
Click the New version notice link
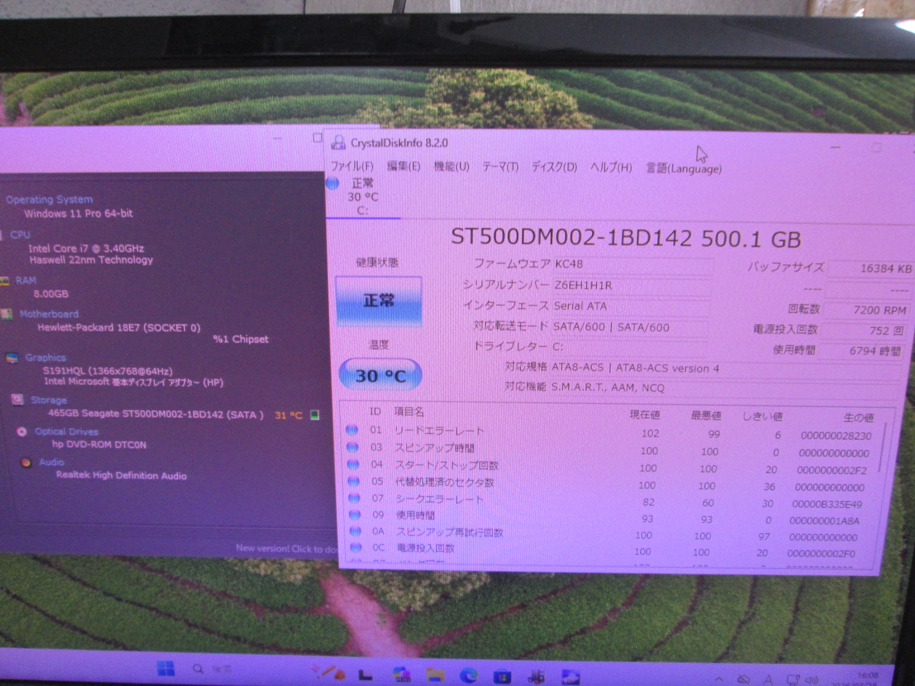[286, 548]
